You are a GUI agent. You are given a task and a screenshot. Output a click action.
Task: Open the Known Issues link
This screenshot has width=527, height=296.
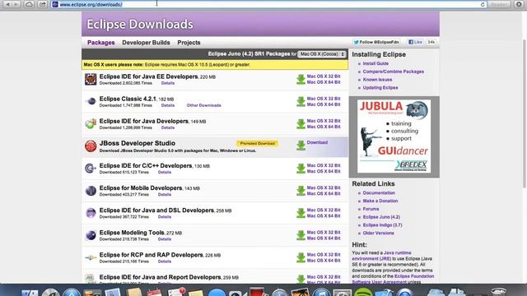click(x=377, y=80)
